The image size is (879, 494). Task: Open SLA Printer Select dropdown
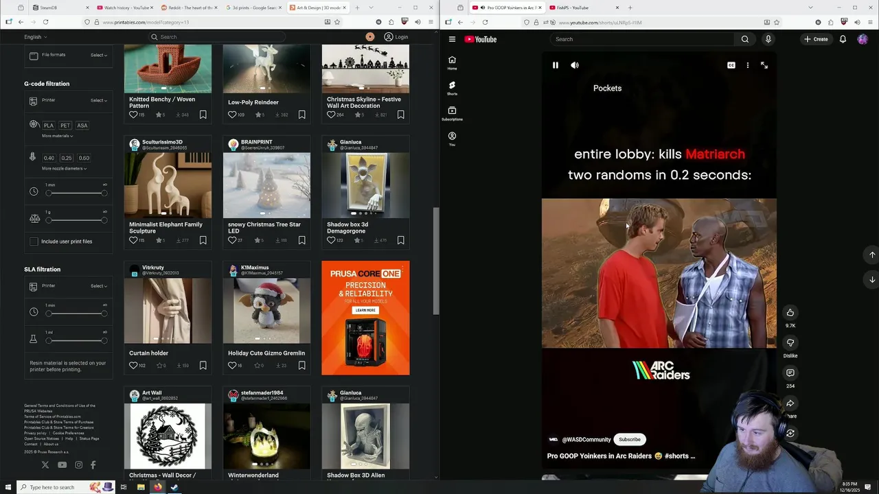99,286
